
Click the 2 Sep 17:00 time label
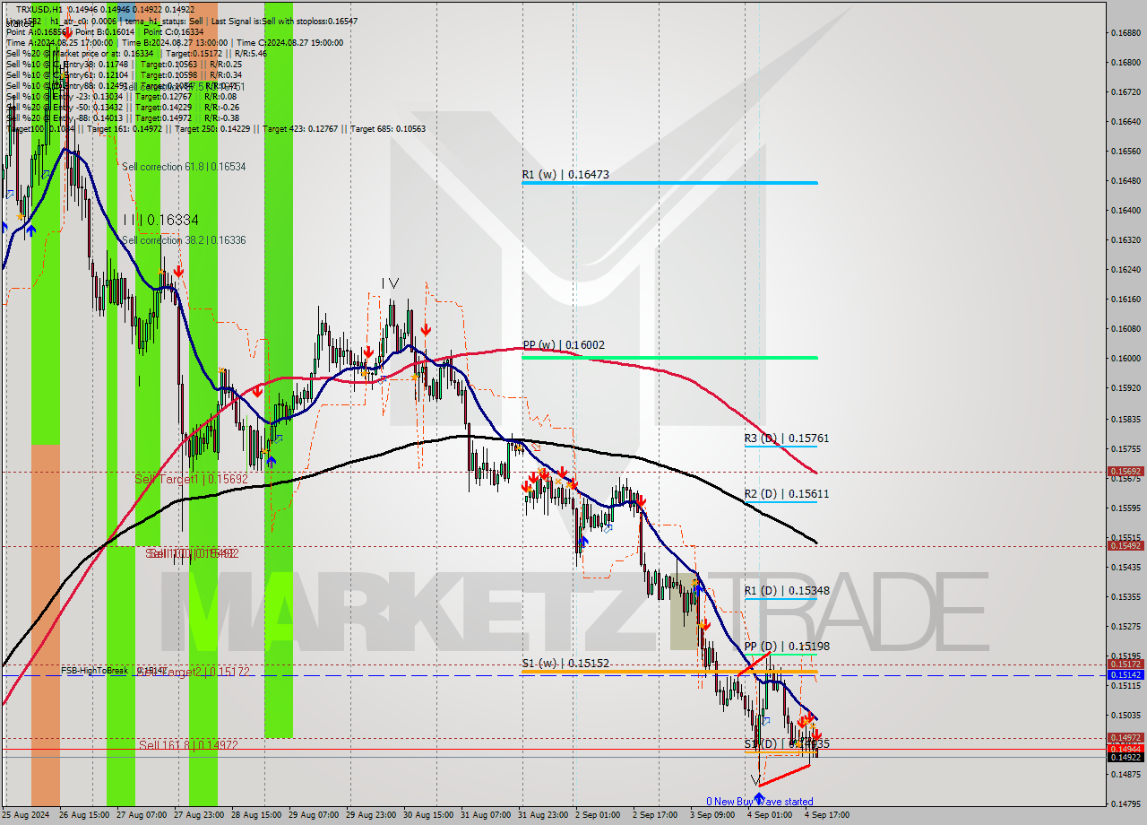point(654,815)
